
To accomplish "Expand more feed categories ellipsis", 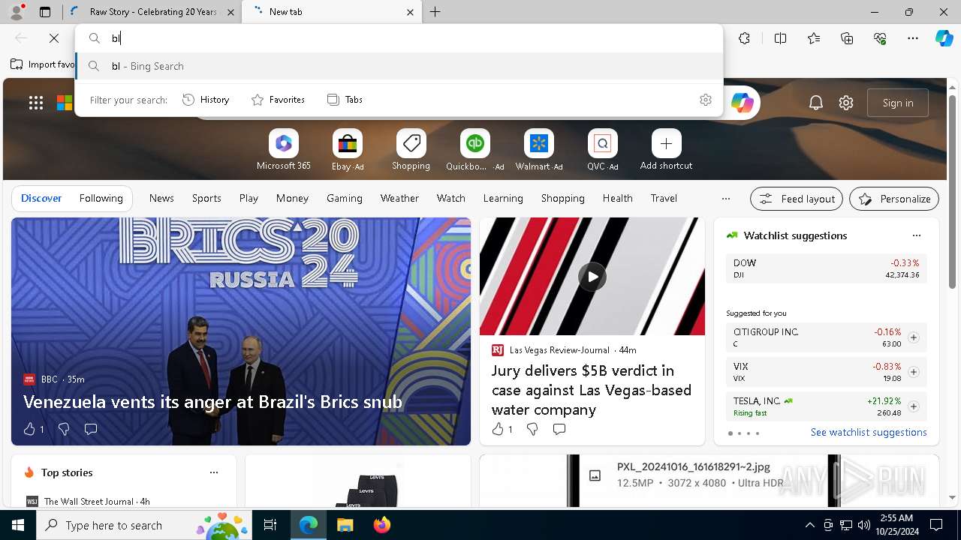I will coord(725,199).
